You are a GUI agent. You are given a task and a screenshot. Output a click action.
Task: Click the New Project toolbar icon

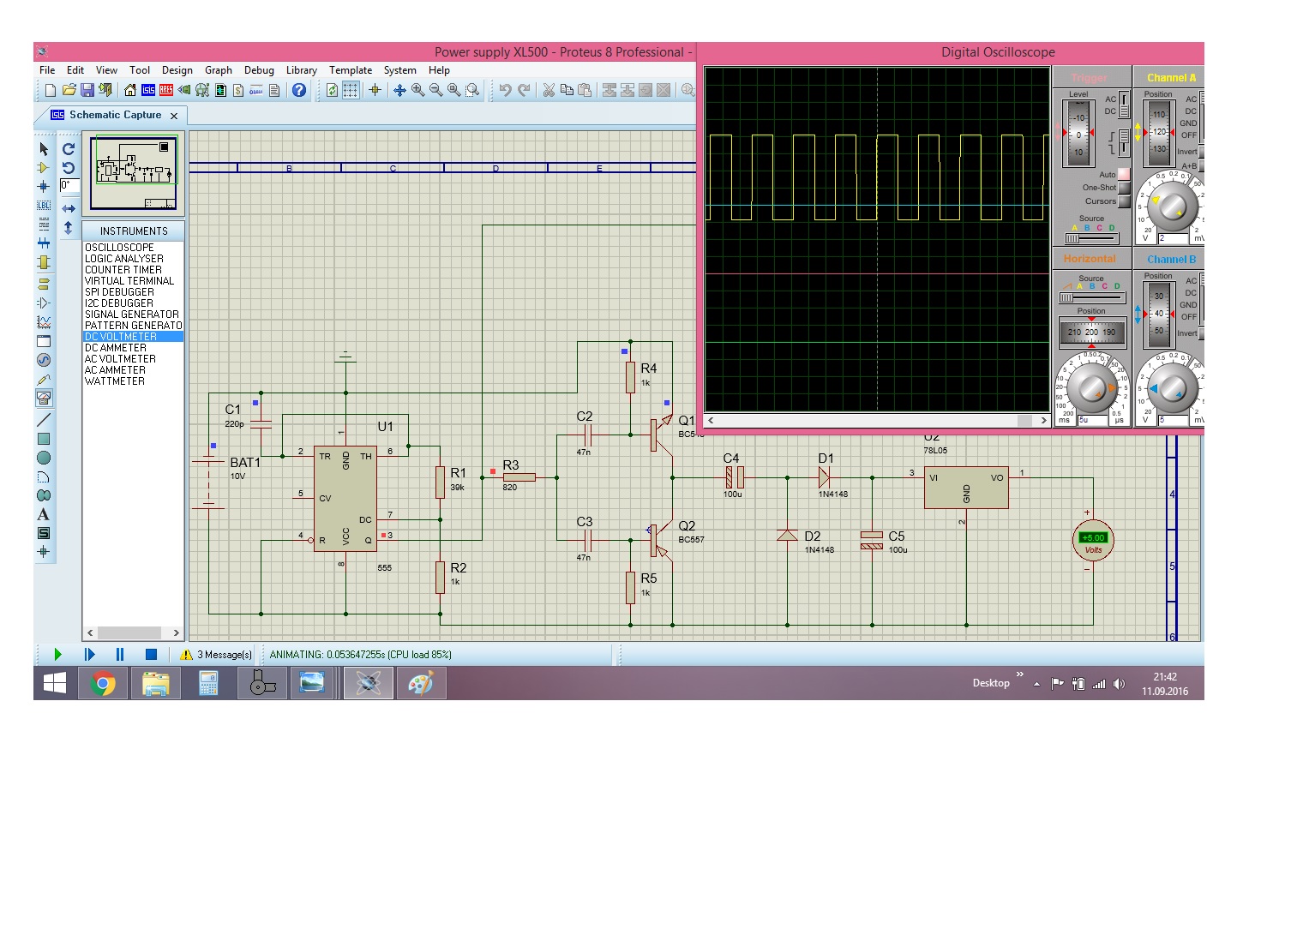pos(51,90)
